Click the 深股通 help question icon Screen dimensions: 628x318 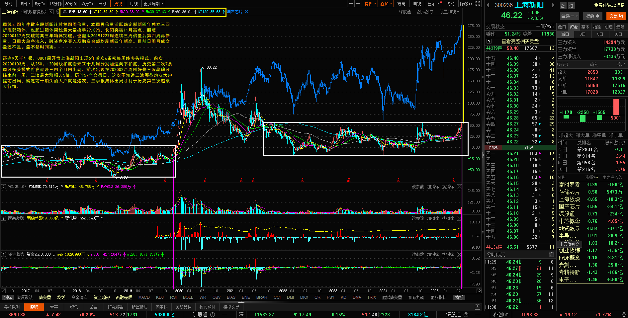tap(466, 315)
